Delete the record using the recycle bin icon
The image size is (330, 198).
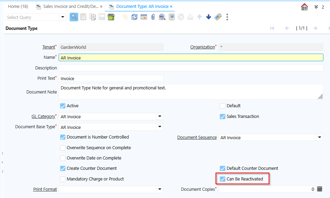(111, 17)
